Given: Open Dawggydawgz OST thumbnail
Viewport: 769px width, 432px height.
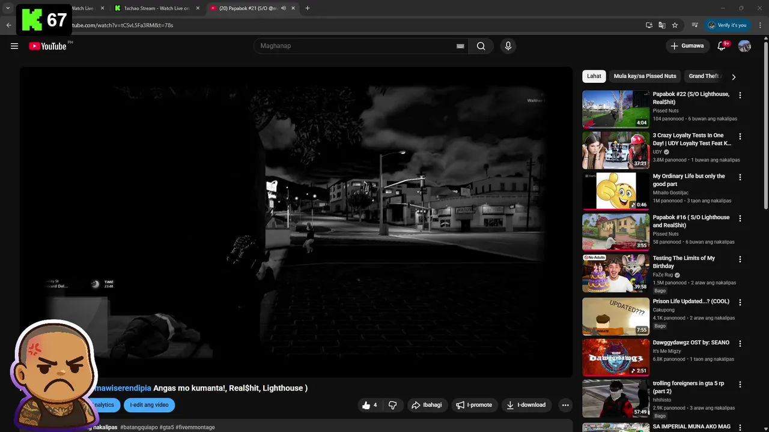Looking at the screenshot, I should pyautogui.click(x=616, y=358).
